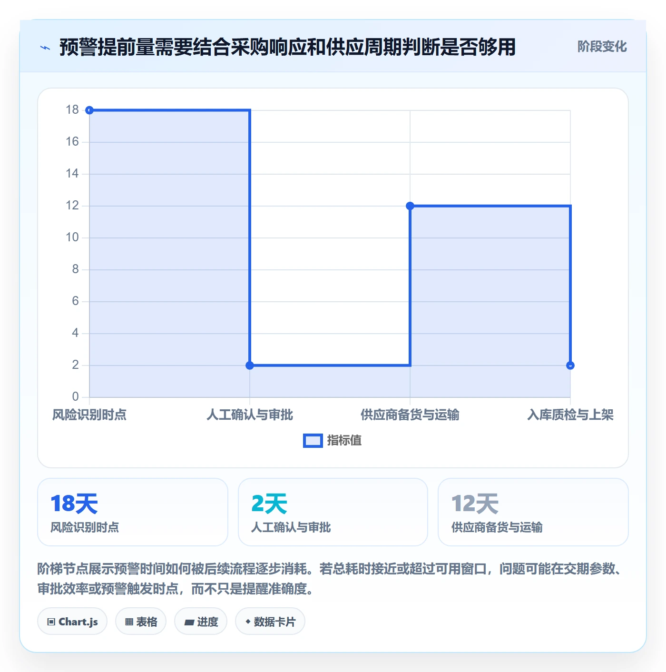Click x-axis label 风险识别时点
Viewport: 666px width, 672px height.
click(89, 415)
